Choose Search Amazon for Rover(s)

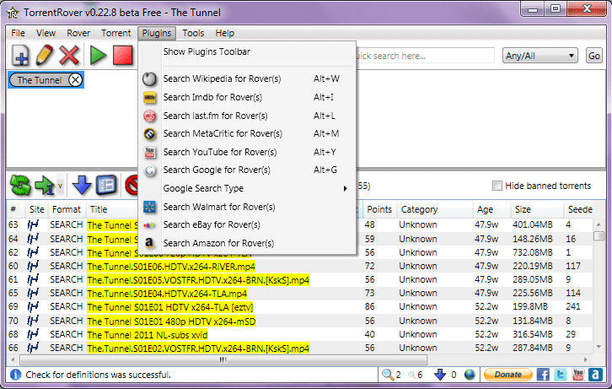click(247, 243)
